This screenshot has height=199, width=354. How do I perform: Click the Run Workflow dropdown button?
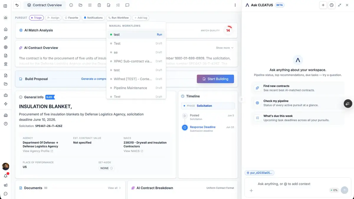pyautogui.click(x=119, y=18)
